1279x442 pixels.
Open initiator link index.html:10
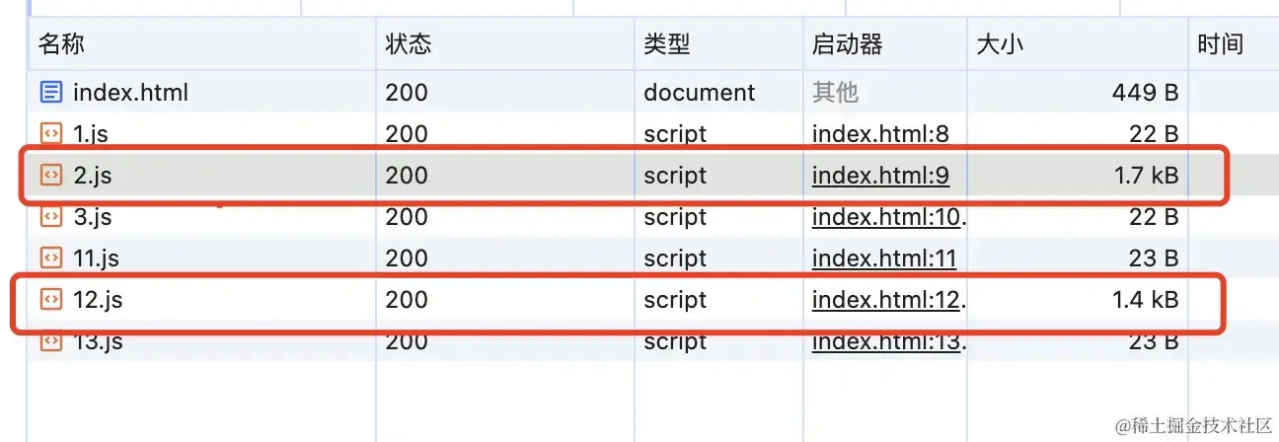887,217
